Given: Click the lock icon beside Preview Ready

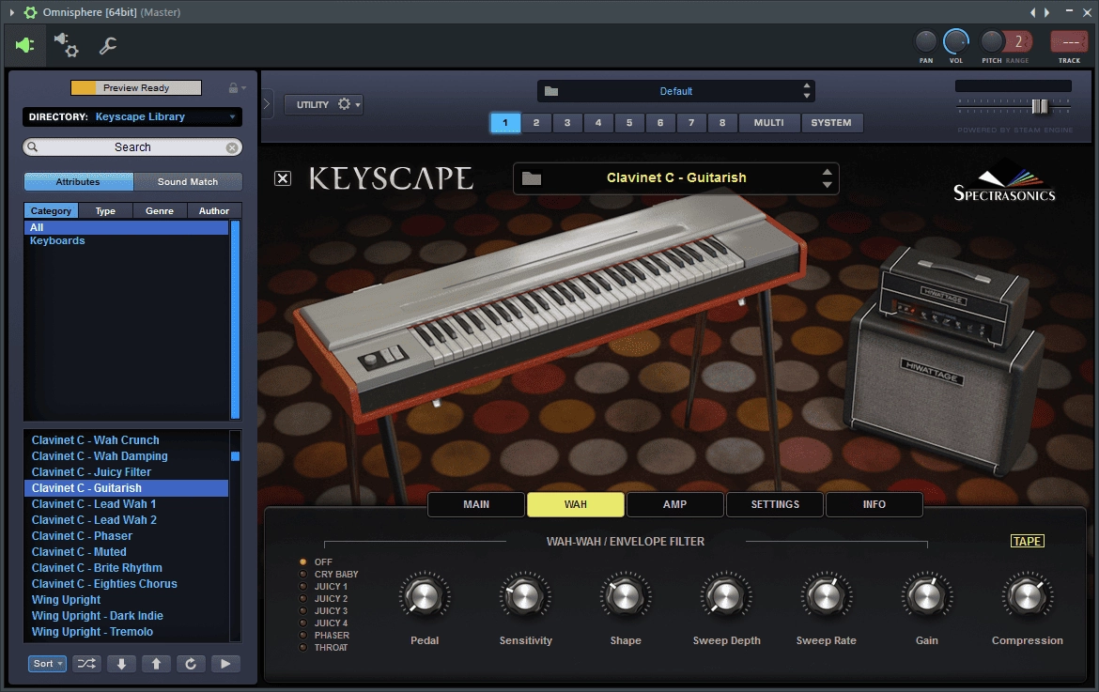Looking at the screenshot, I should 233,88.
